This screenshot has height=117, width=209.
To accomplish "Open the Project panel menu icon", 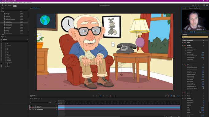I will click(5, 8).
